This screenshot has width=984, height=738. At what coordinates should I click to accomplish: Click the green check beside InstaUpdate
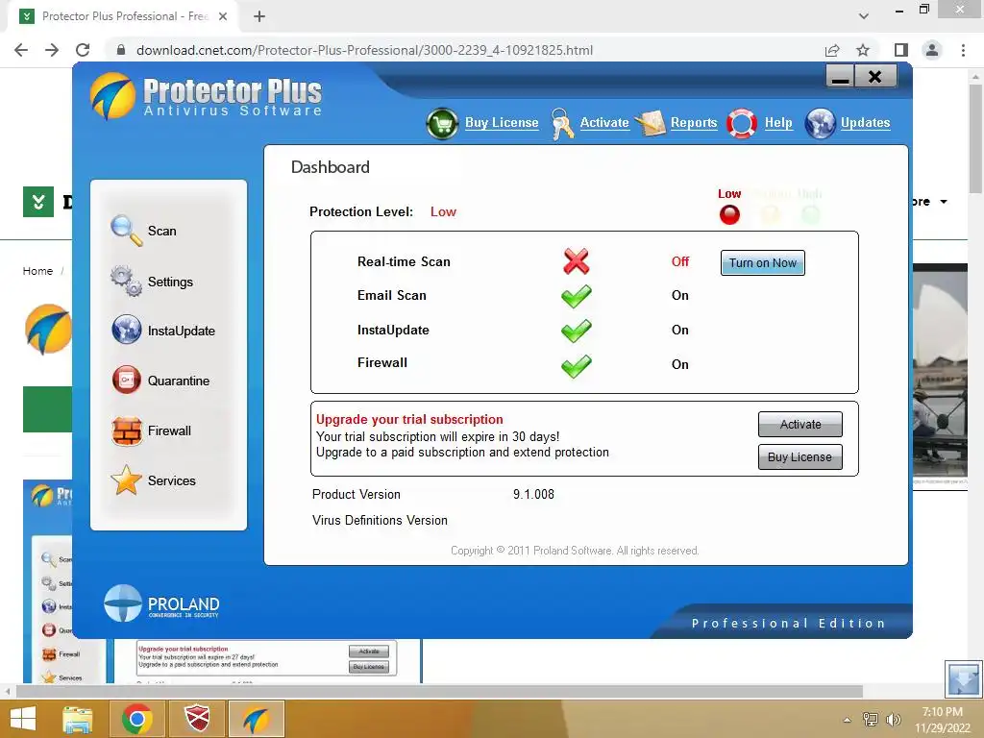point(577,331)
